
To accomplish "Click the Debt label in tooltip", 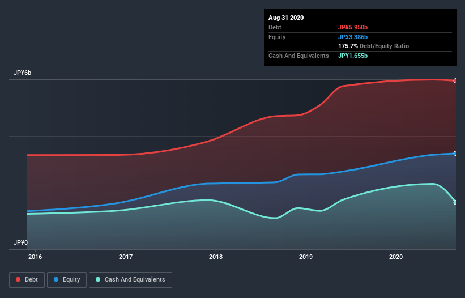I will pyautogui.click(x=275, y=27).
